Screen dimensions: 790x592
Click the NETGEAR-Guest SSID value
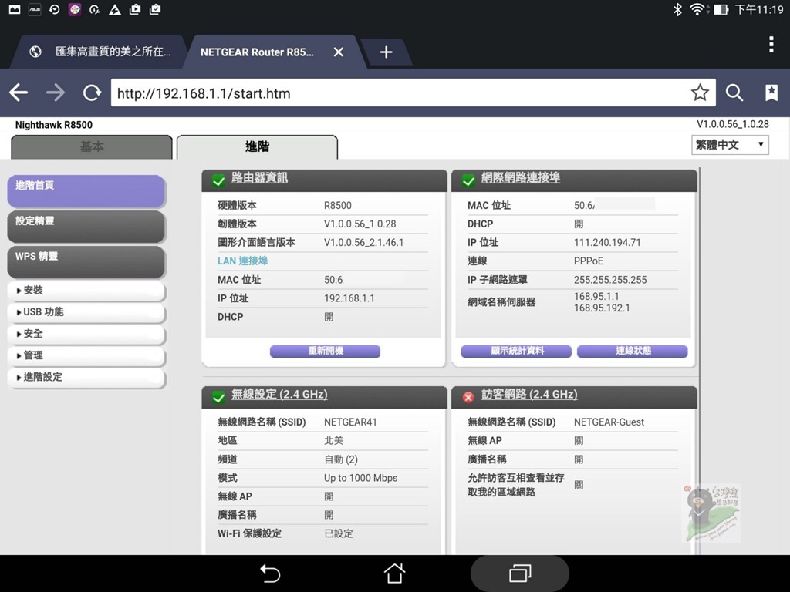[x=609, y=422]
